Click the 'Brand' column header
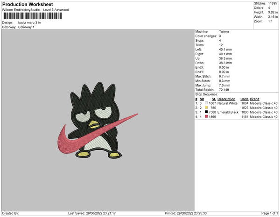 [x=255, y=99]
